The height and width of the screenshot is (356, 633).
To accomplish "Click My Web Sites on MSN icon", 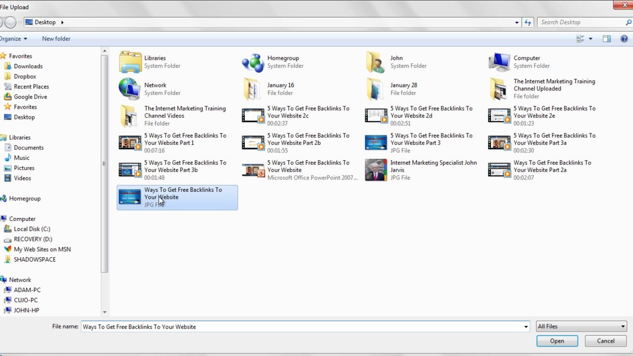I will pyautogui.click(x=7, y=249).
